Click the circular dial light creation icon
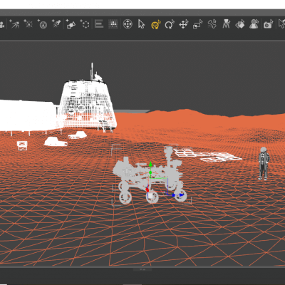285x285 pixels. tap(43, 24)
